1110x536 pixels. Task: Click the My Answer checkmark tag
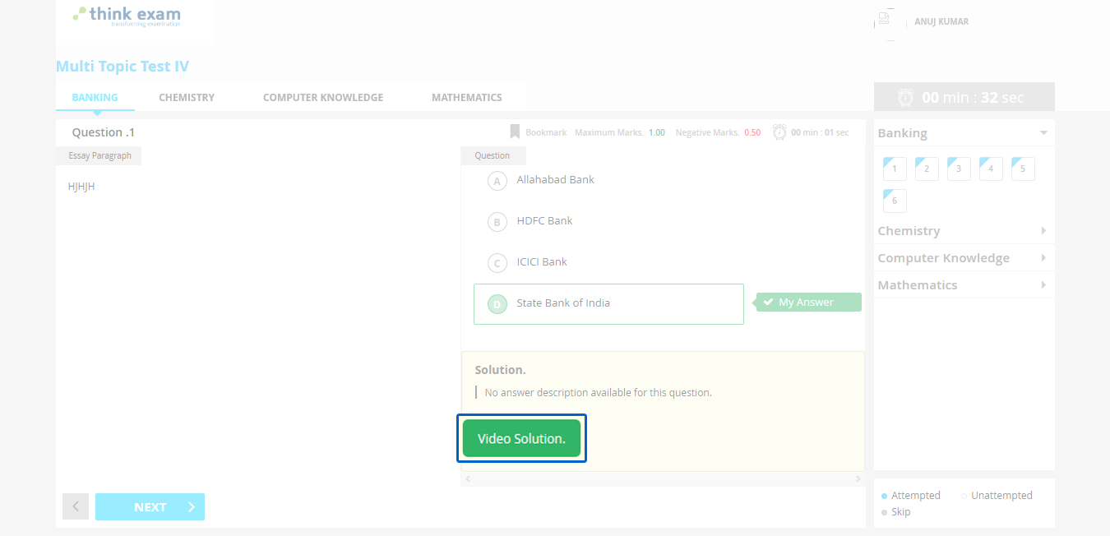(x=808, y=303)
